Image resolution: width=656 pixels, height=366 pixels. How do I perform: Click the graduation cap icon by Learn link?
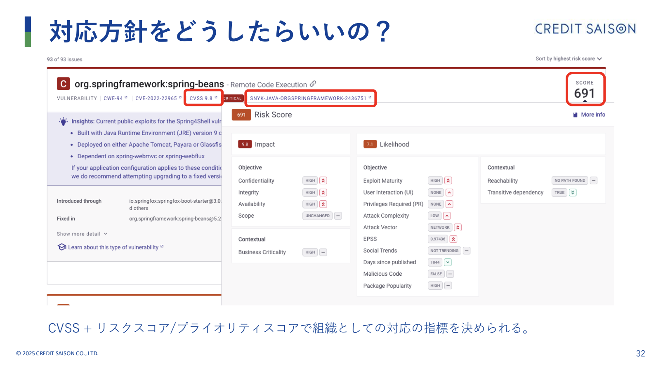click(x=62, y=247)
